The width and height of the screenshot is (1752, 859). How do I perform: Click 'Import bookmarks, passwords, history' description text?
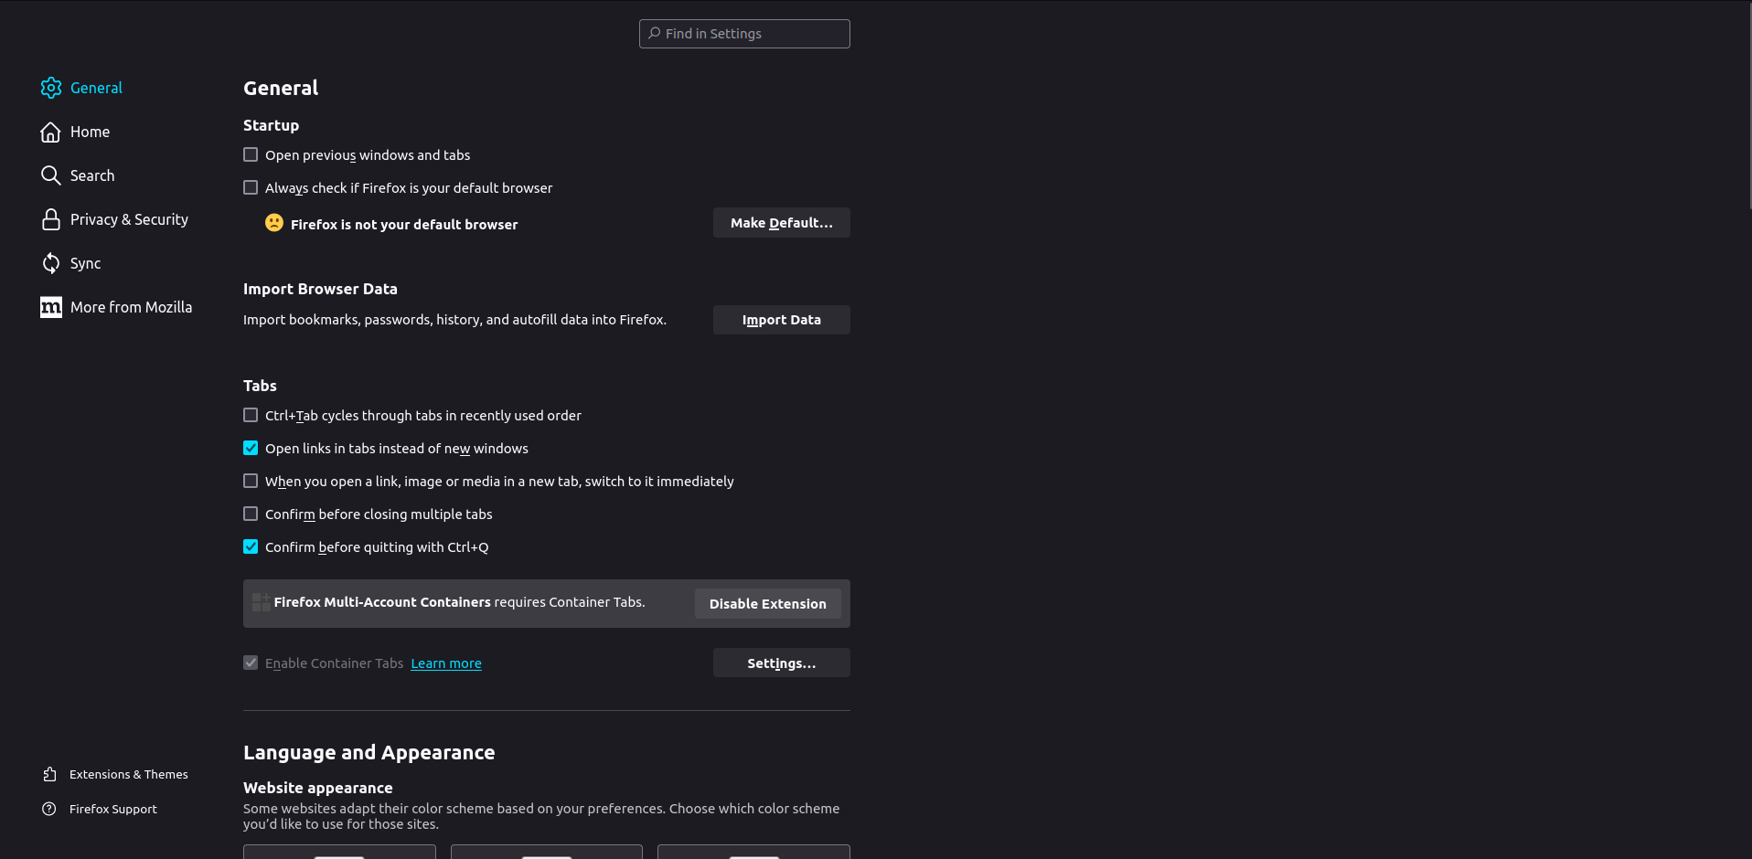(x=454, y=320)
